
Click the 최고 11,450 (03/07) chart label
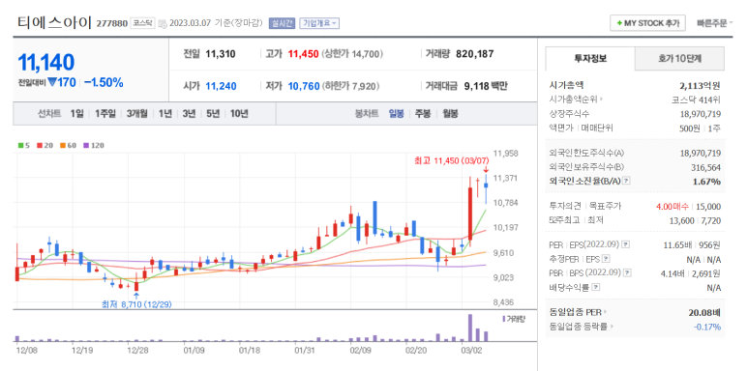(x=452, y=161)
